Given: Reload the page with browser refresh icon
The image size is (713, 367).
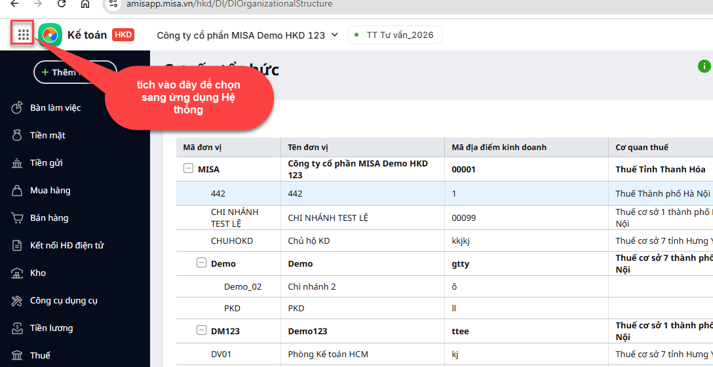Looking at the screenshot, I should click(x=61, y=4).
